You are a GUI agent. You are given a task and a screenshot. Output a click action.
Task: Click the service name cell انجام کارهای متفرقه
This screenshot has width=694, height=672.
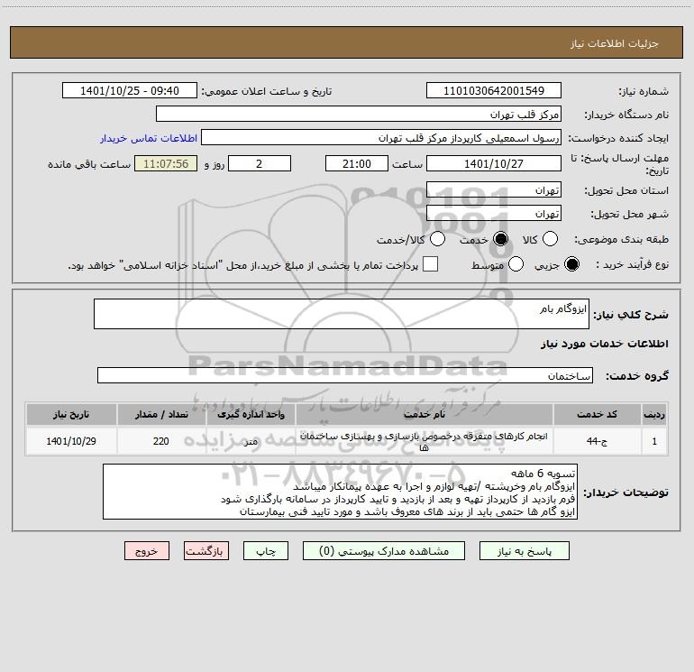click(424, 441)
